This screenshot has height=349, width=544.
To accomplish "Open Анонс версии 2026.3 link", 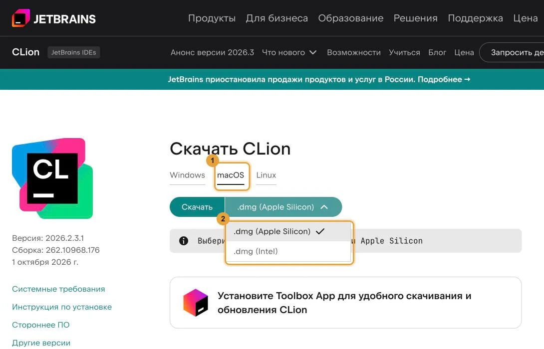I will click(x=212, y=52).
